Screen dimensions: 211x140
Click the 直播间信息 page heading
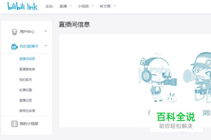74,25
